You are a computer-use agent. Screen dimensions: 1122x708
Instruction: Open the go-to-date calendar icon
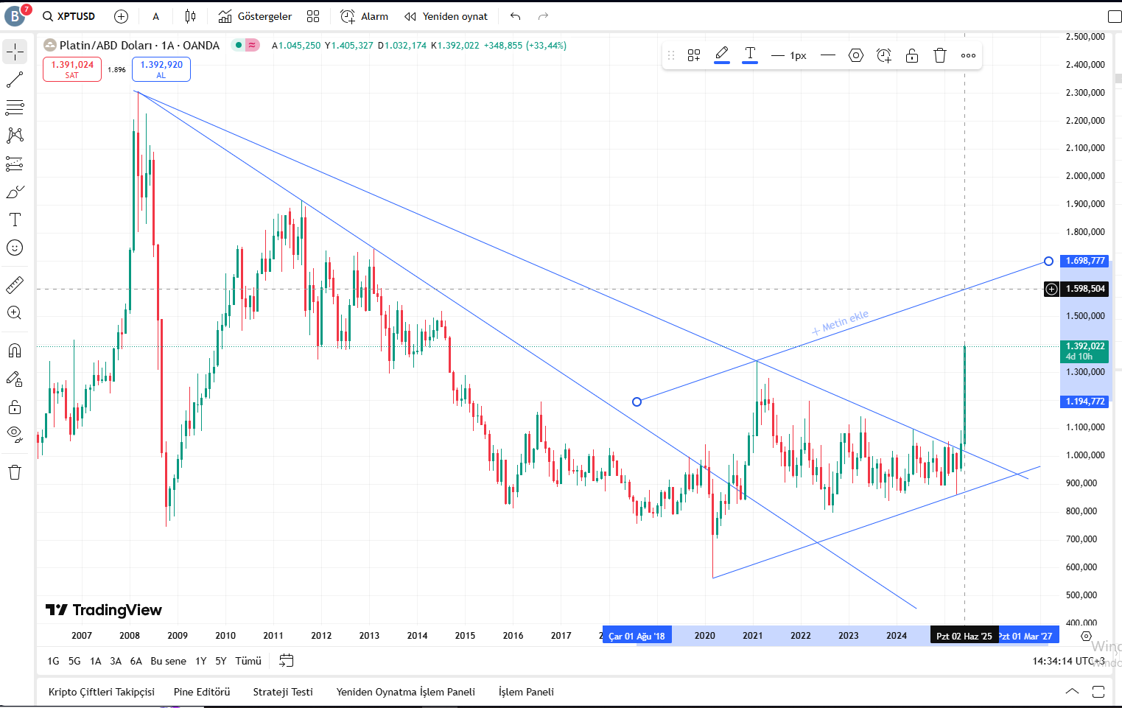coord(287,661)
